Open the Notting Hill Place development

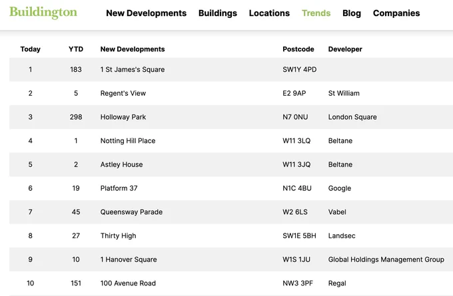point(128,141)
